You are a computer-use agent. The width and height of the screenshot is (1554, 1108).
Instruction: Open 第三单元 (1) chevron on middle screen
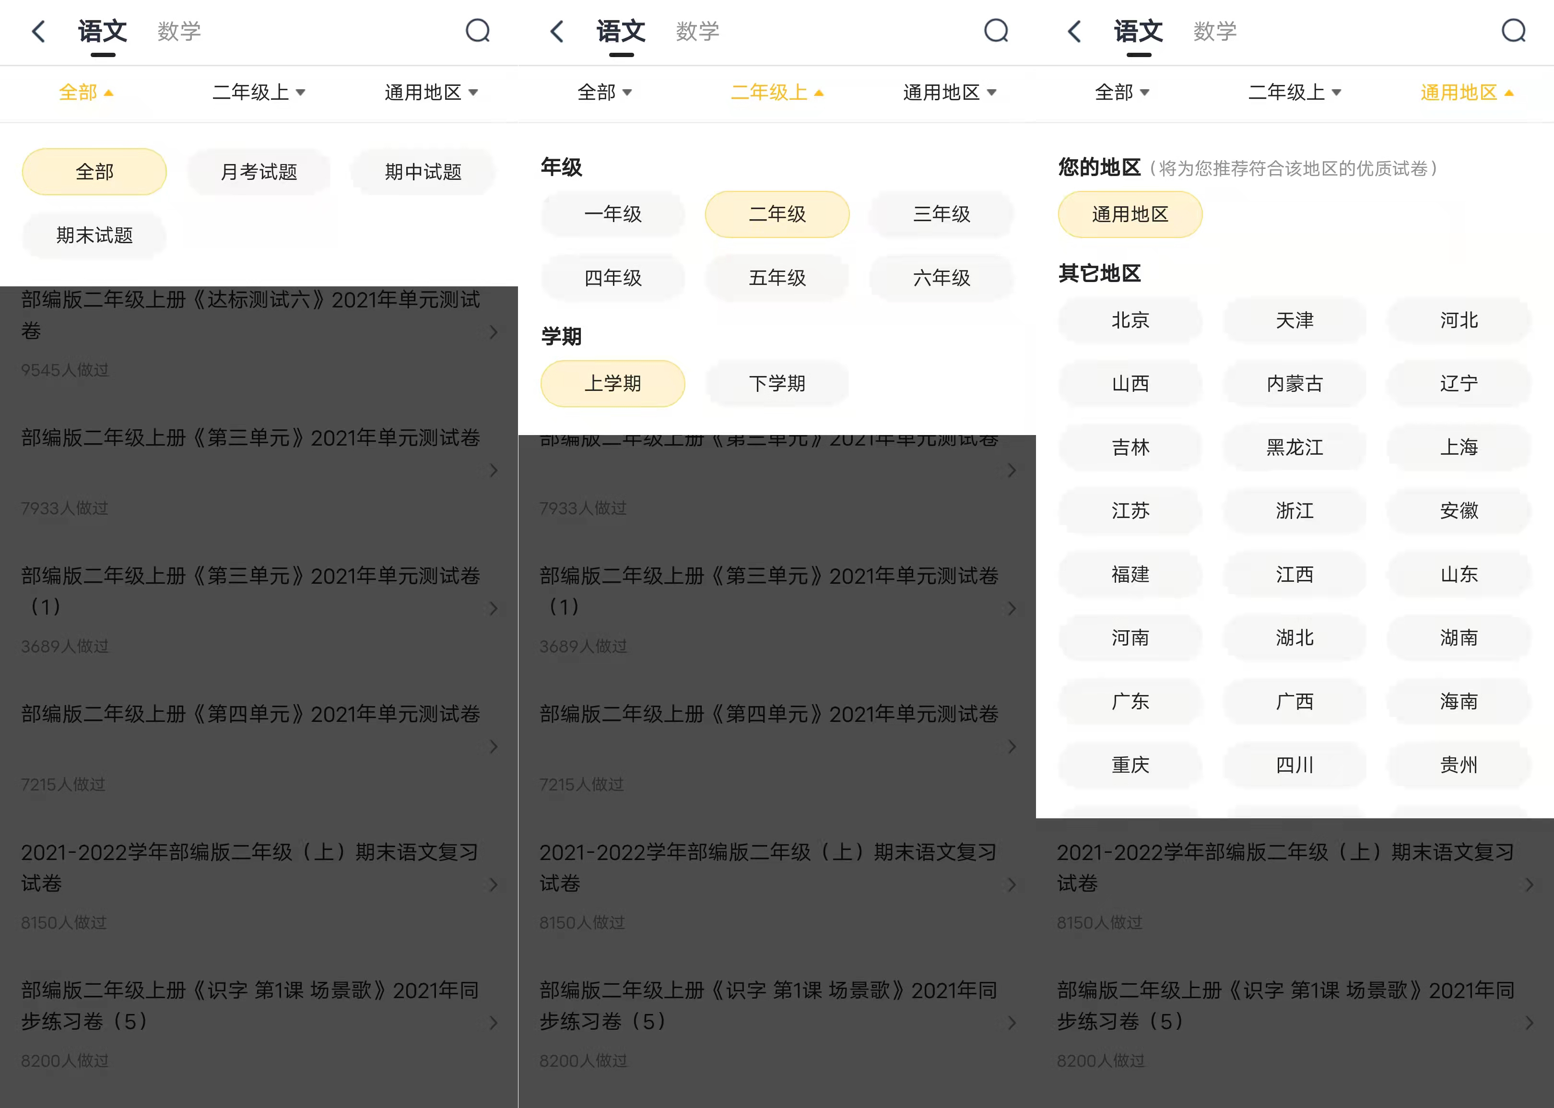click(1012, 609)
